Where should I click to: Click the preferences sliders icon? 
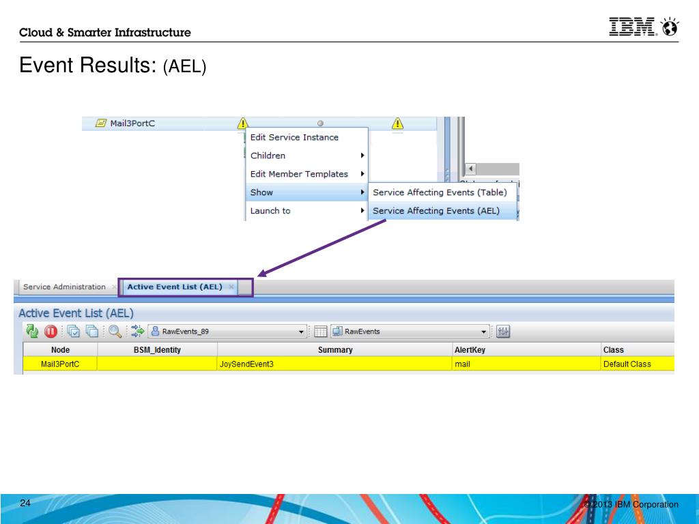pyautogui.click(x=503, y=331)
